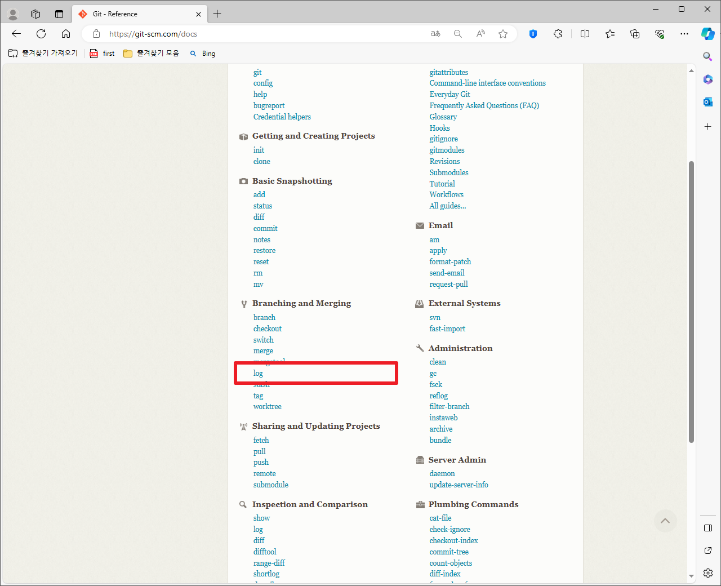
Task: Go back to the previous page
Action: 16,34
